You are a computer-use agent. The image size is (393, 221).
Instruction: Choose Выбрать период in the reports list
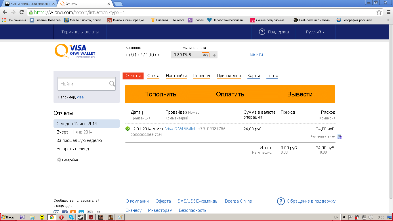73,149
